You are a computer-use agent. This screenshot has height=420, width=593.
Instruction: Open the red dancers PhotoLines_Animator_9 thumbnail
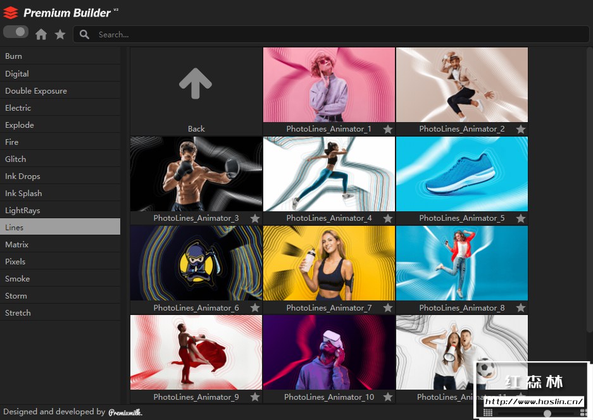(196, 352)
